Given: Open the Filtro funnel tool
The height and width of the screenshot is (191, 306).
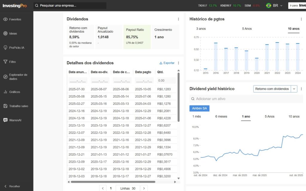Looking at the screenshot, I should tap(12, 62).
